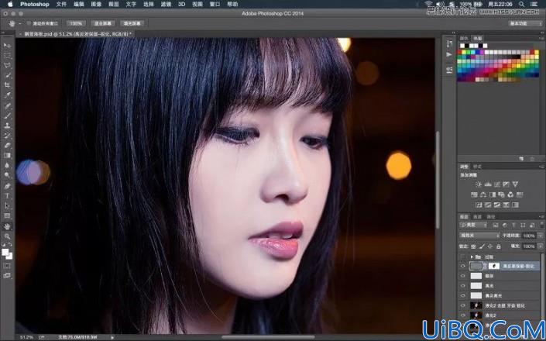Add a Channel Mixer adjustment
This screenshot has height=341, width=546.
(510, 195)
